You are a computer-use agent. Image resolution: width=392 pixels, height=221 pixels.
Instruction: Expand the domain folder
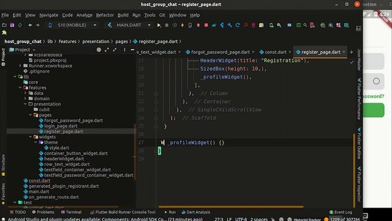point(25,98)
